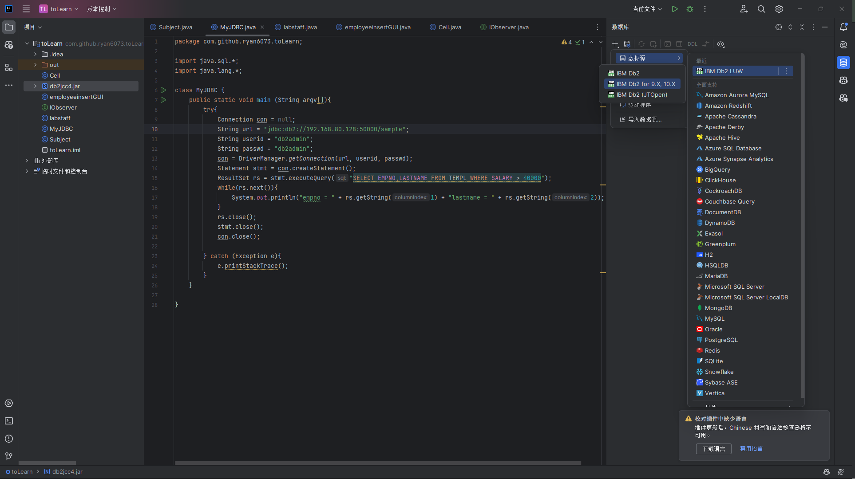Toggle the eye view options in Database toolbar
Viewport: 855px width, 479px height.
point(721,44)
